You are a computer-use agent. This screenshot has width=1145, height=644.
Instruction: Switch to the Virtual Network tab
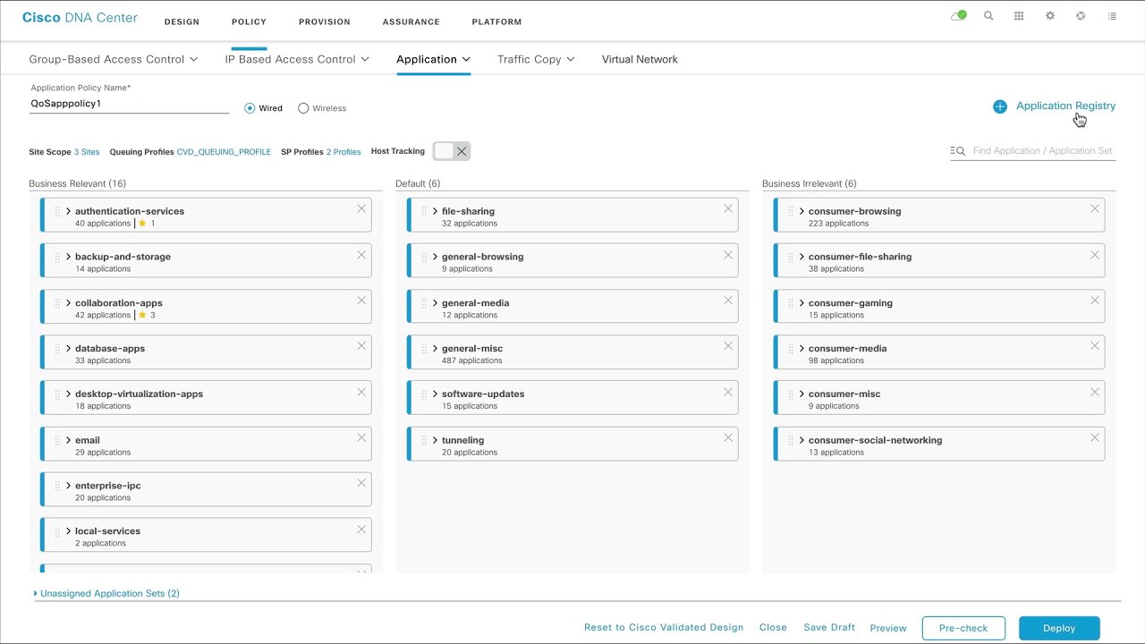pyautogui.click(x=640, y=59)
